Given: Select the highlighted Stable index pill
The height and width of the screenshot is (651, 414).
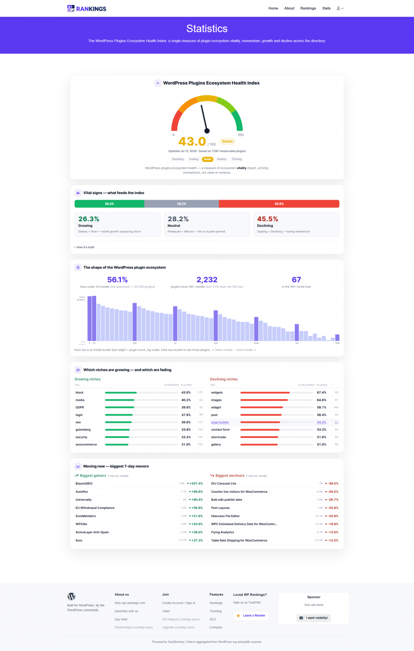Looking at the screenshot, I should (207, 159).
